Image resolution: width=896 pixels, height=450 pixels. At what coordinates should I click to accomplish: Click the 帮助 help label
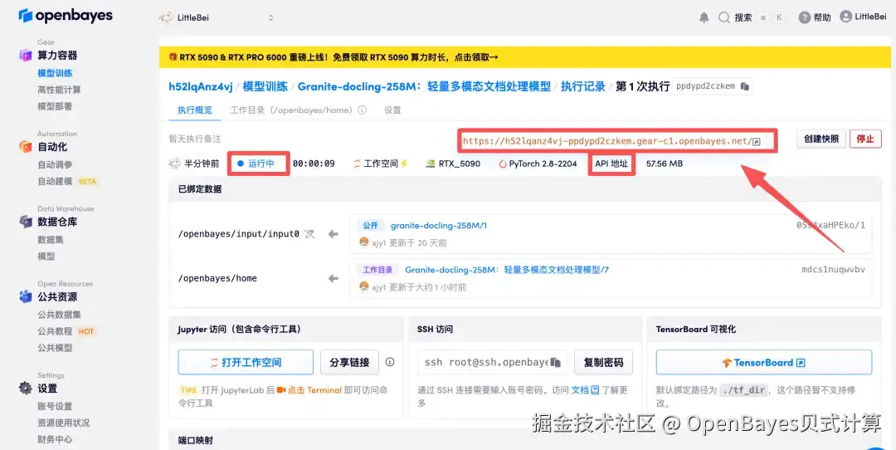(x=822, y=17)
